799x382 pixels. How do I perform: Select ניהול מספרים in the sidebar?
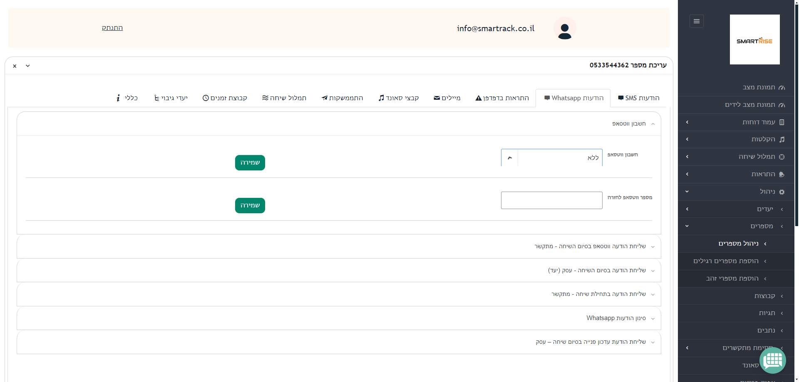736,244
